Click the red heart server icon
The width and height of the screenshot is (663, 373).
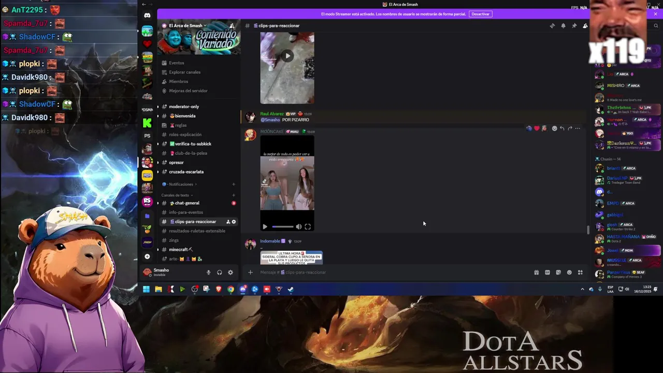[147, 44]
